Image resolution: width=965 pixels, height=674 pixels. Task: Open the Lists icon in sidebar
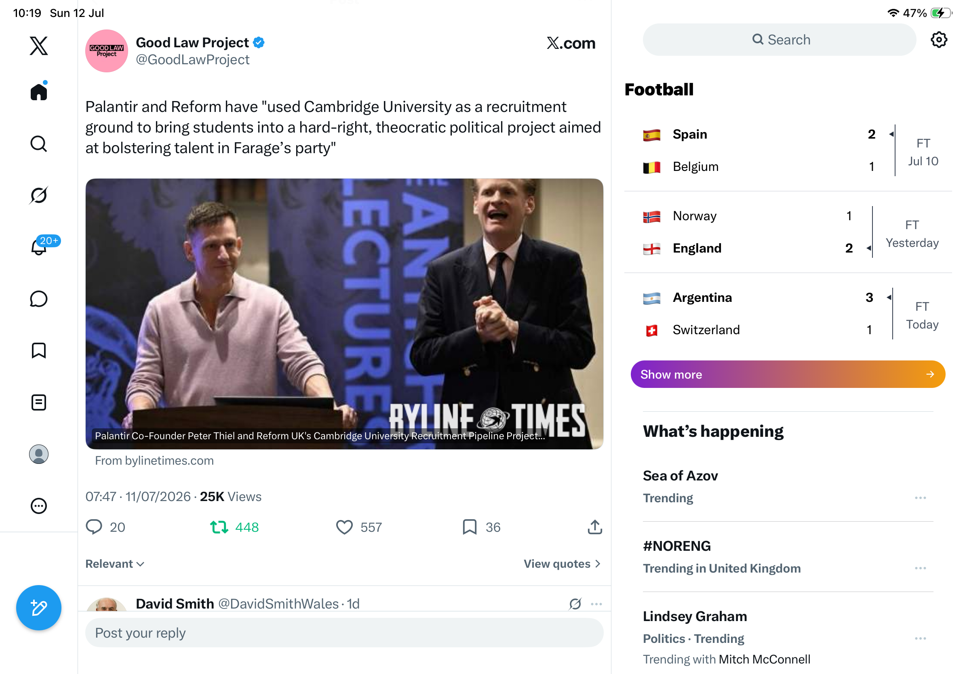click(x=39, y=402)
